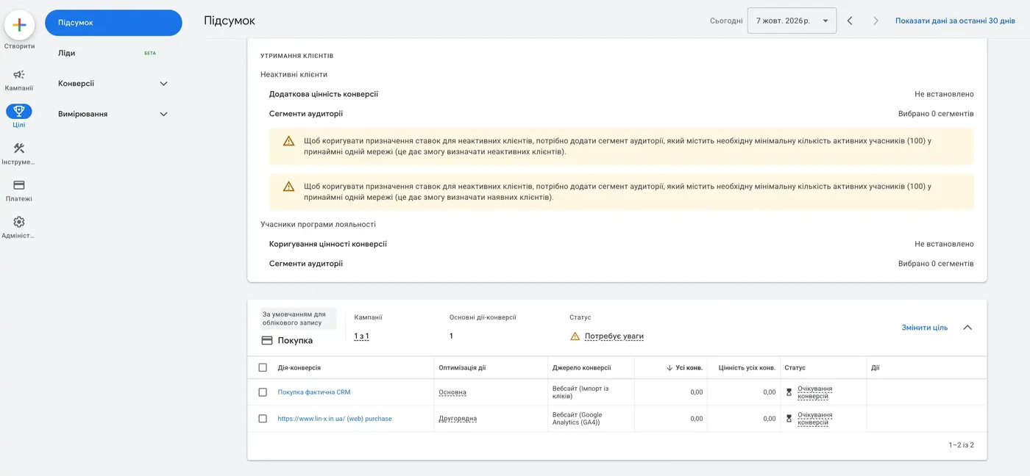
Task: Click Другорядна optimization value
Action: pos(458,419)
